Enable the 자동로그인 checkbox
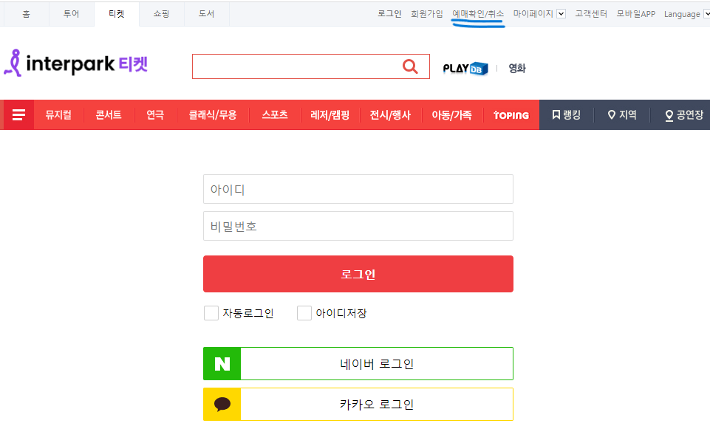The width and height of the screenshot is (710, 426). 211,313
